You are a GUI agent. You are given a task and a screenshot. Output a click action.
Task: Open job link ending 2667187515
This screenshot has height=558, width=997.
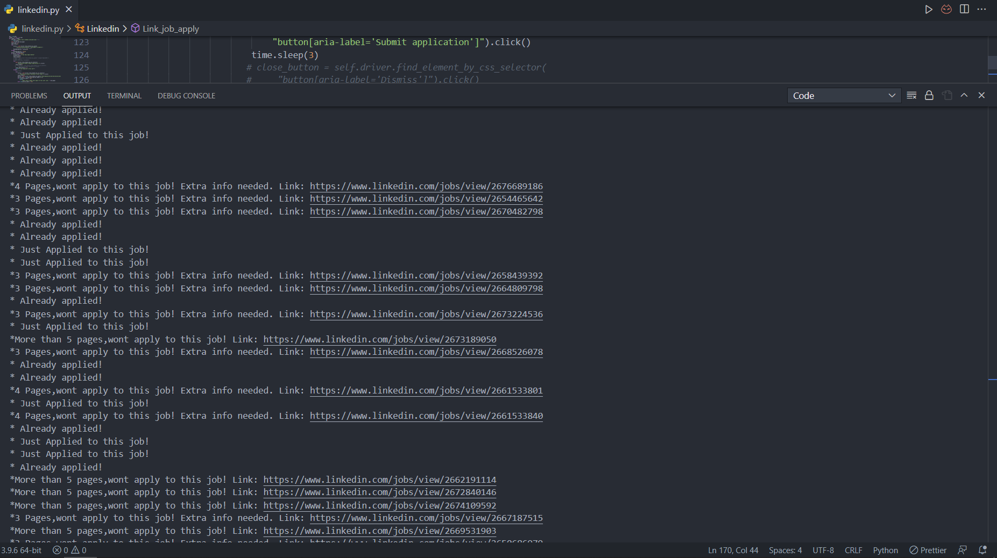(426, 518)
